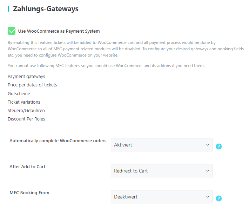This screenshot has width=249, height=209.
Task: Click the 'Ticket variations' text
Action: pyautogui.click(x=24, y=102)
